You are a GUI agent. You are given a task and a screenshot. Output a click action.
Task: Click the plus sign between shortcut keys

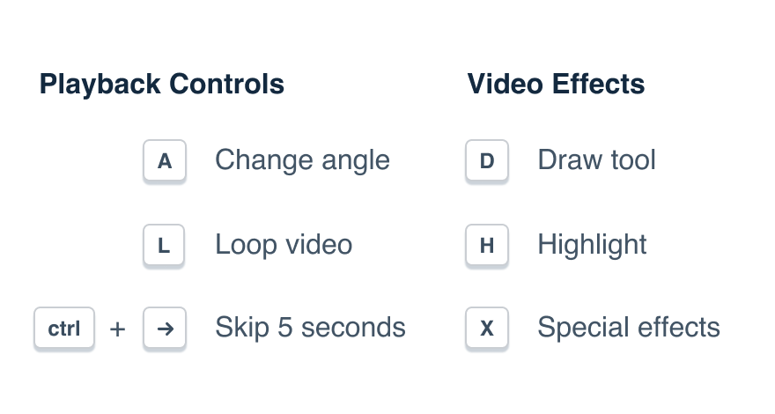coord(118,329)
